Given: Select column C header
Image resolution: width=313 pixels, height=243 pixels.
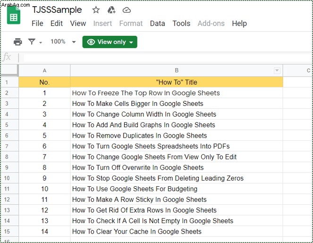Looking at the screenshot, I should [x=298, y=70].
